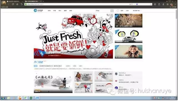Viewport: 178px width, 101px height.
Task: Open the download arrow icon in toolbar
Action: pos(163,4)
